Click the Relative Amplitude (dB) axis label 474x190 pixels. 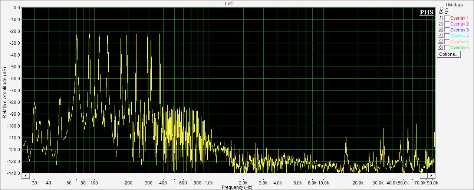click(5, 92)
